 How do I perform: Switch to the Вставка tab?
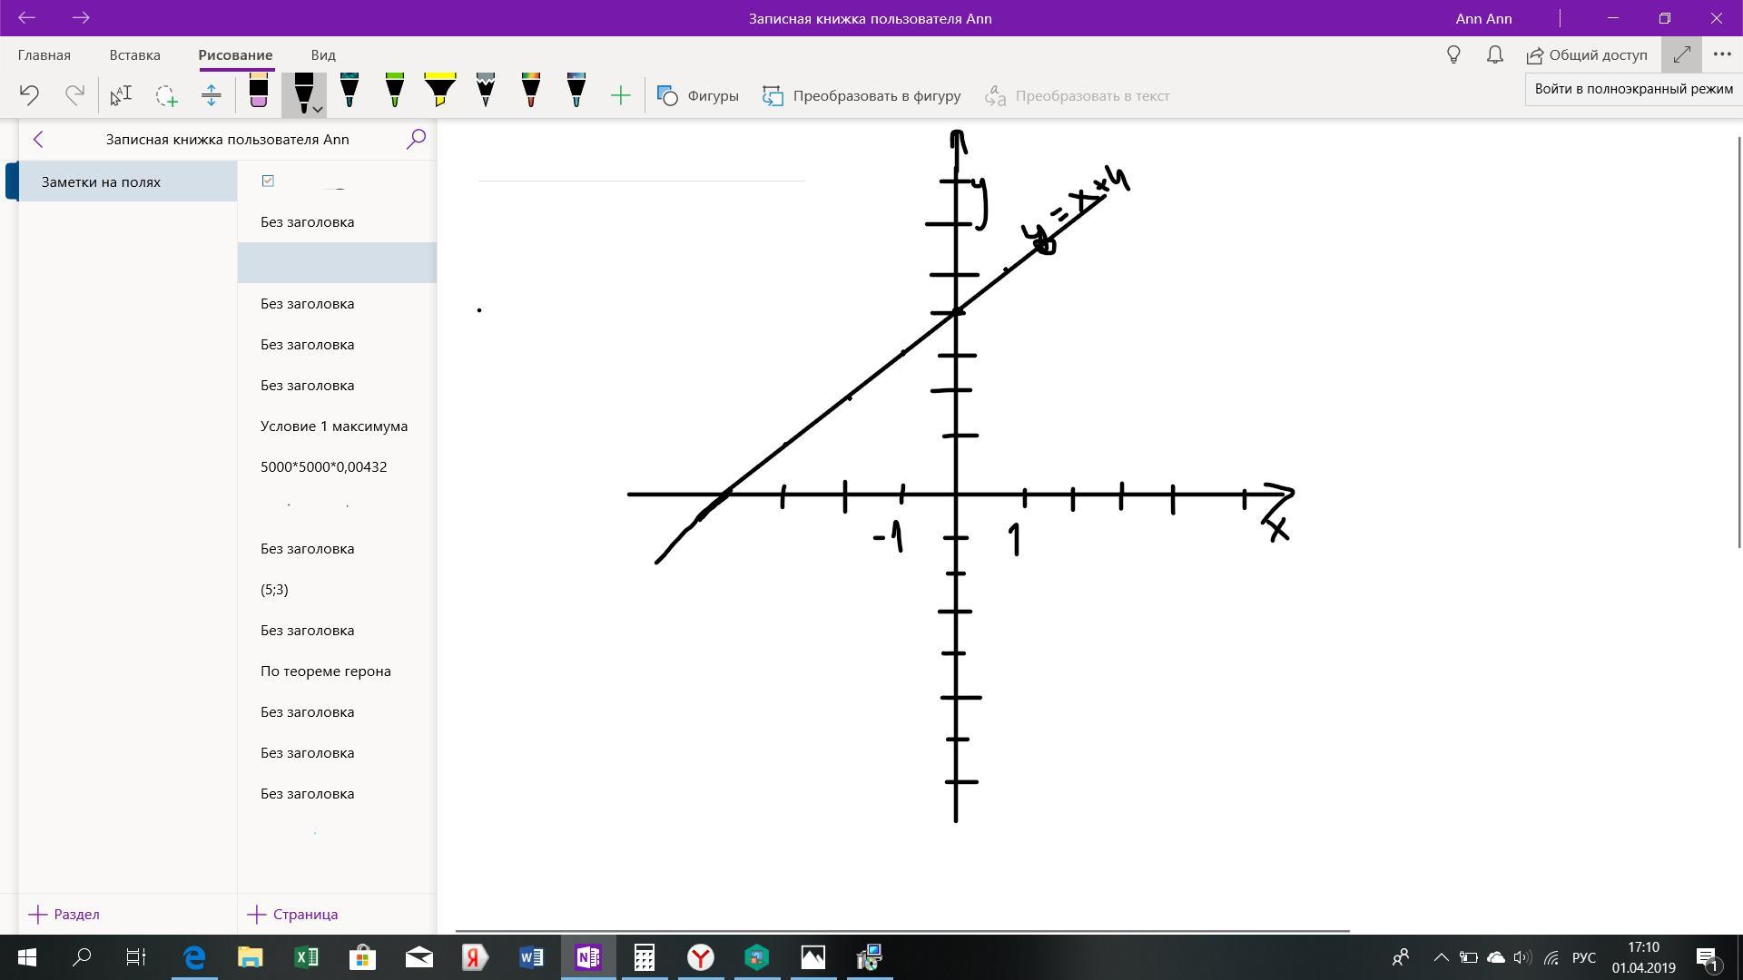click(x=134, y=54)
